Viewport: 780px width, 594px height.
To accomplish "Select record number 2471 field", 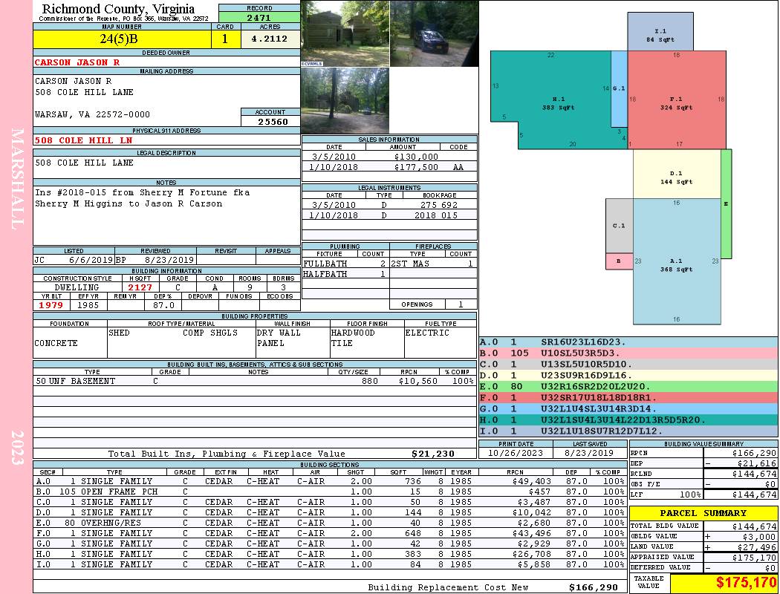I will 259,17.
